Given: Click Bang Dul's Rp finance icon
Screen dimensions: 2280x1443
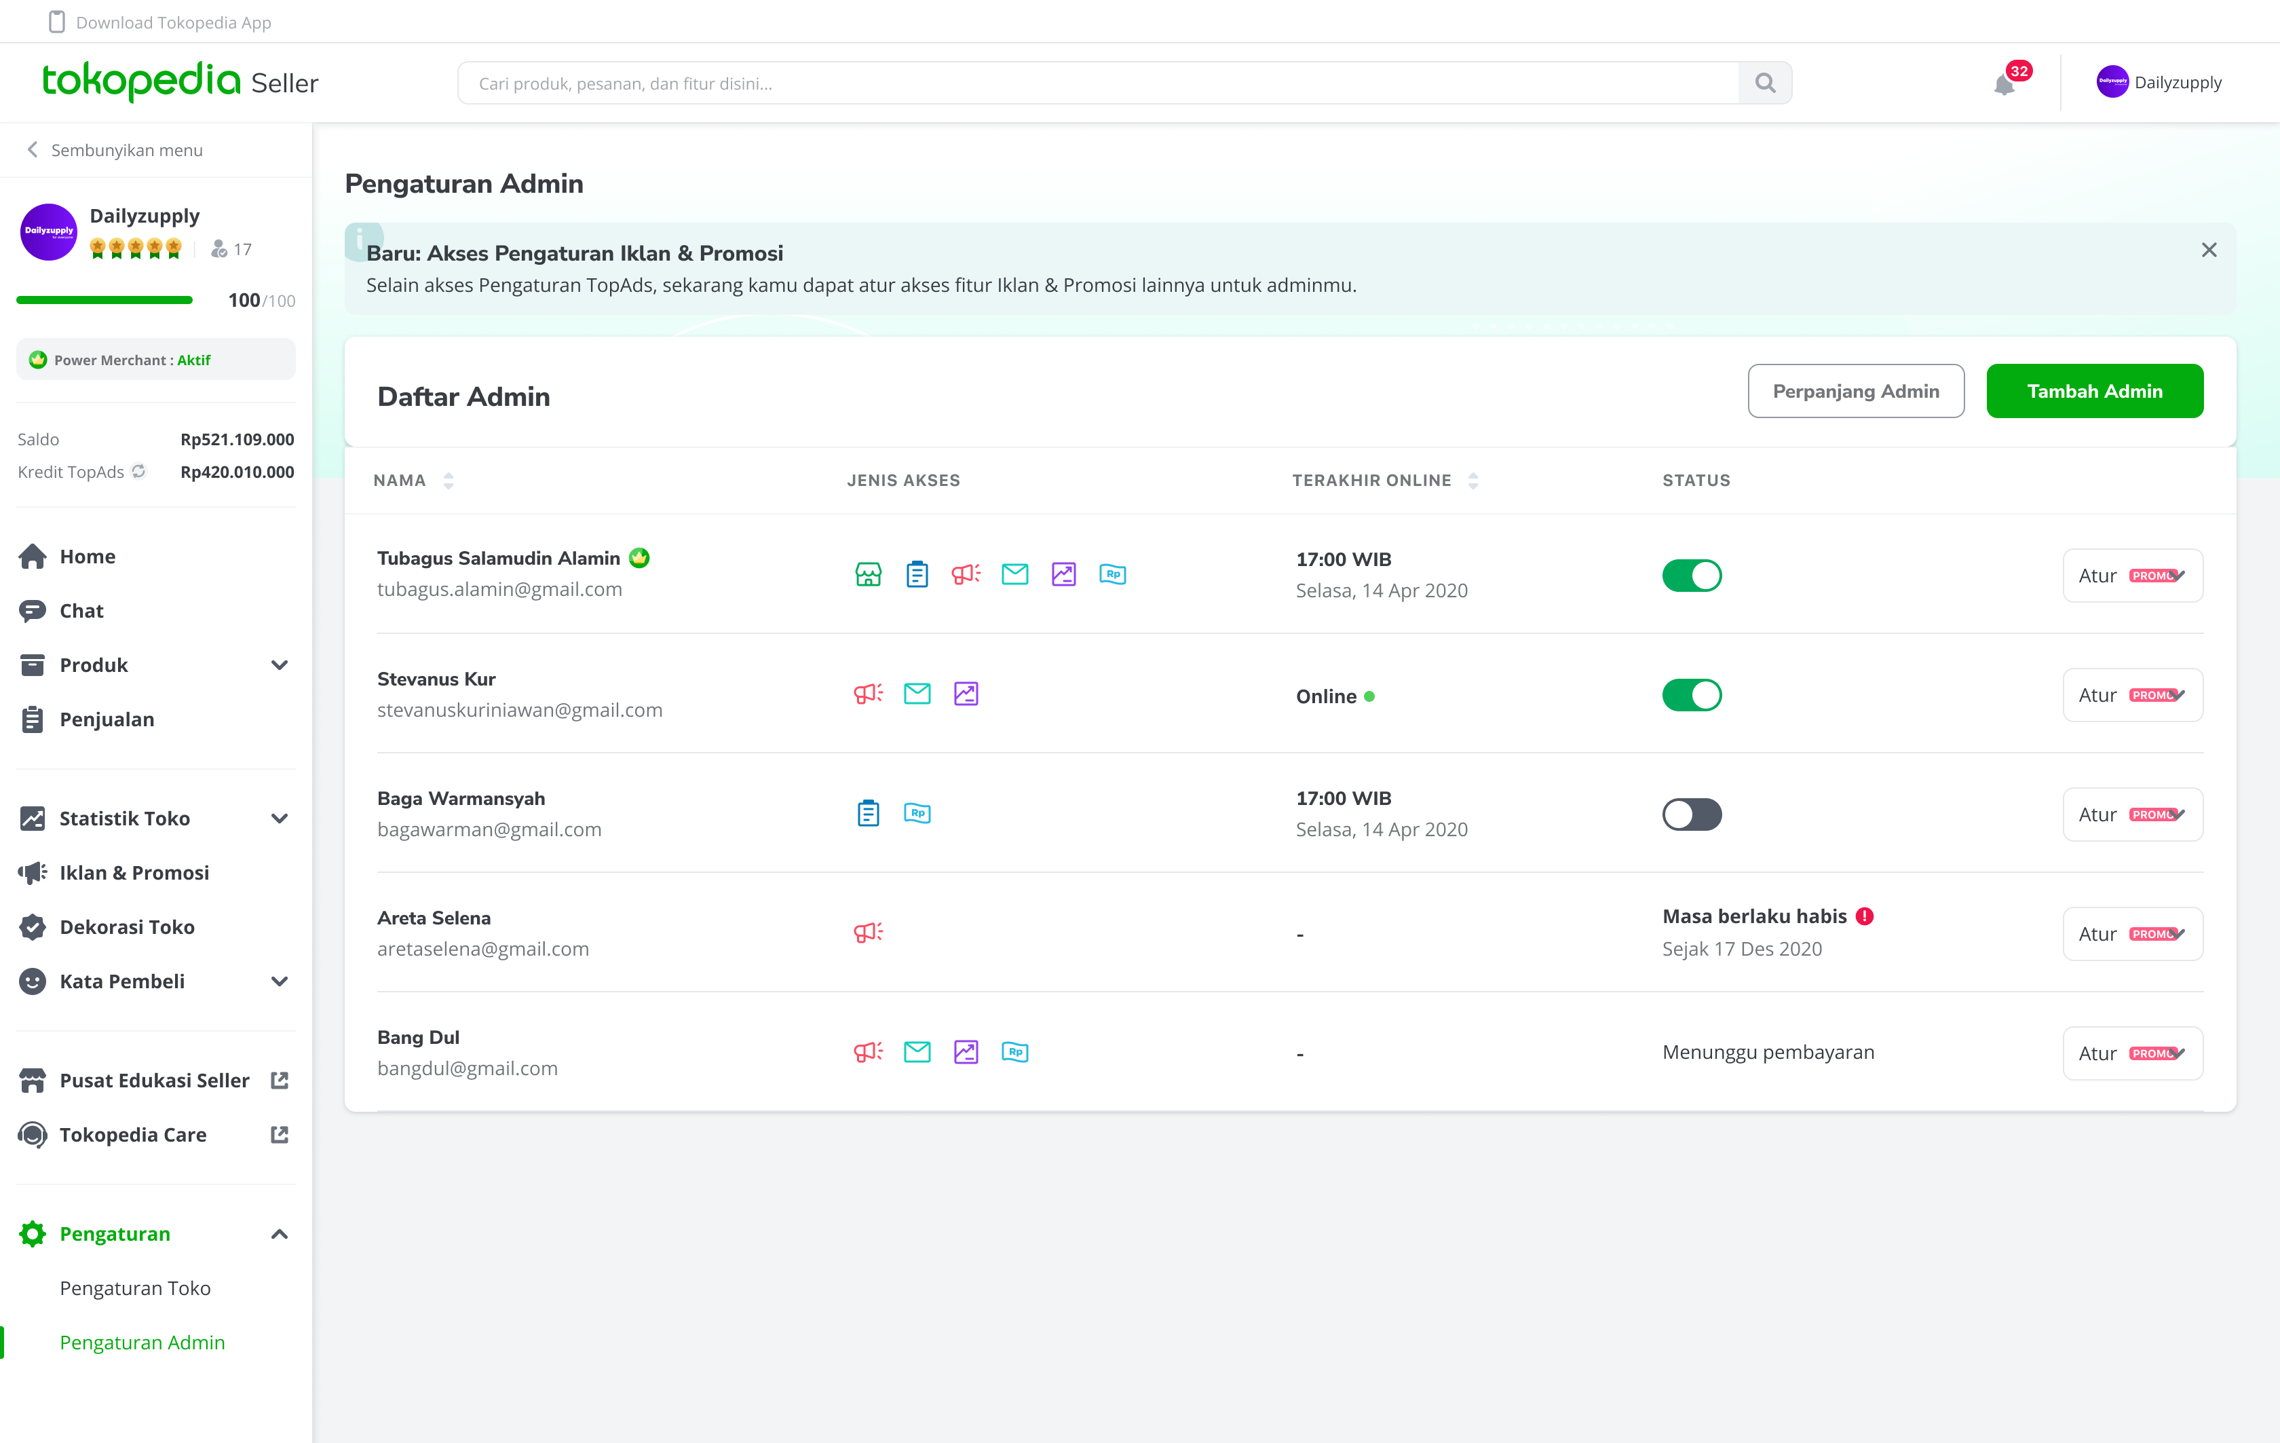Looking at the screenshot, I should 1014,1052.
